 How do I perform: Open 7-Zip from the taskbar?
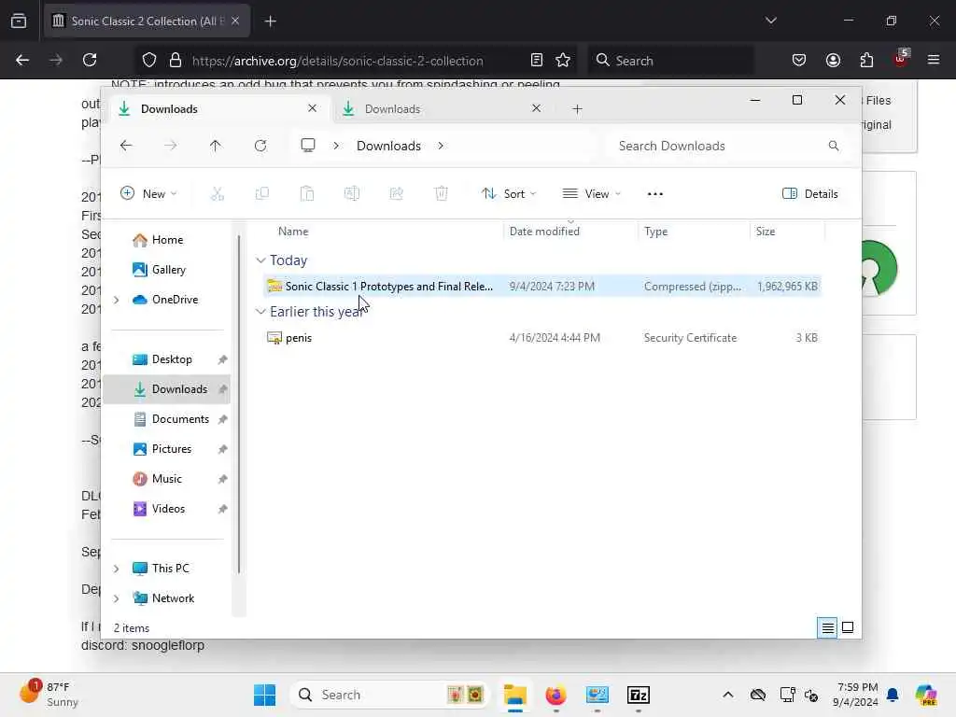[x=639, y=695]
